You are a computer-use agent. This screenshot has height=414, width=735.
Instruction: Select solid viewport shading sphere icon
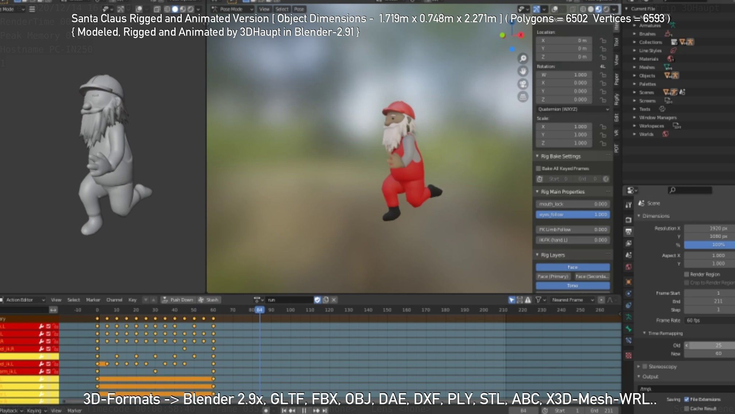tap(590, 9)
